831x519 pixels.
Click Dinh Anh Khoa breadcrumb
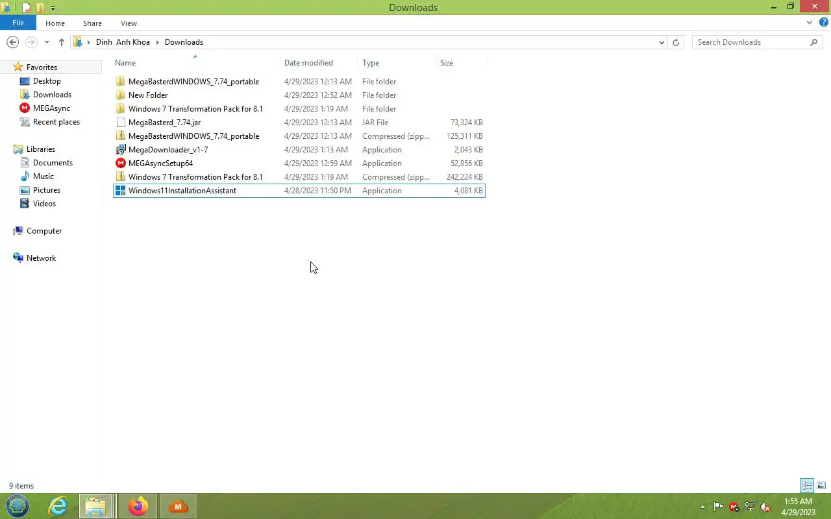tap(123, 42)
